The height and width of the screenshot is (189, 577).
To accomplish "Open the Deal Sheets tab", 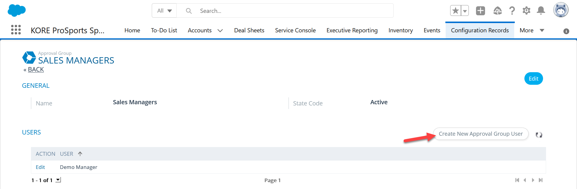I will pyautogui.click(x=249, y=30).
